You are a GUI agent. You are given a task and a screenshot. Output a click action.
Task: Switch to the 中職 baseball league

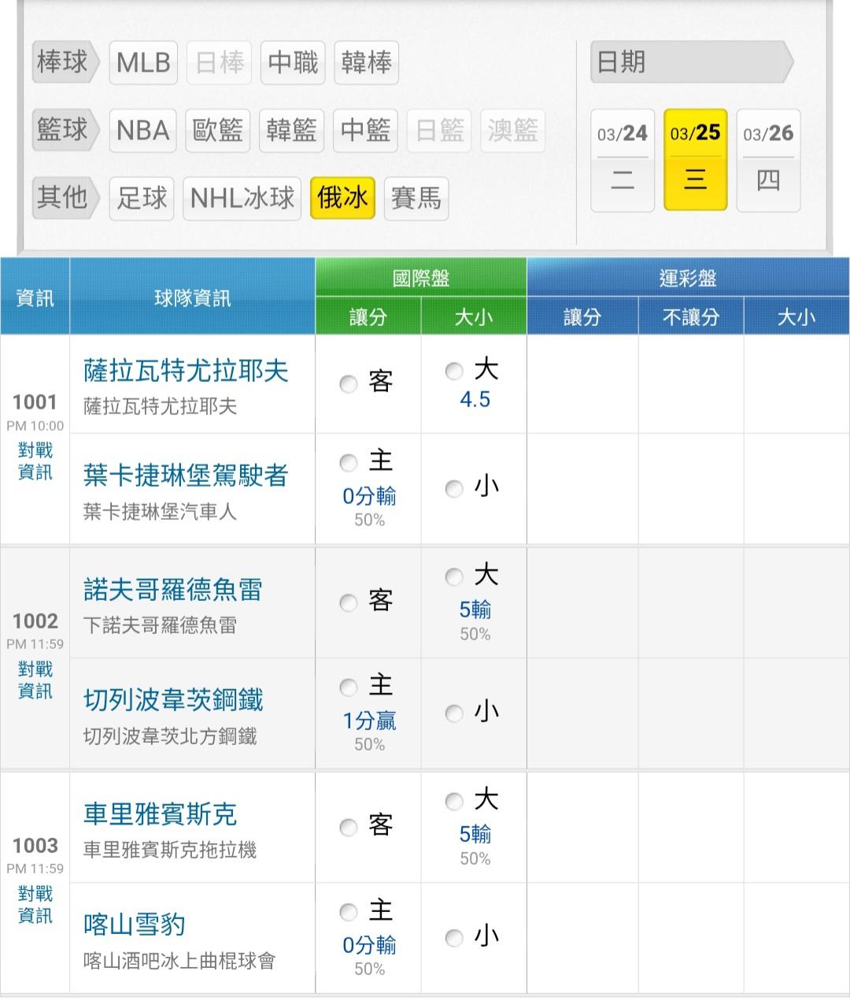click(x=293, y=63)
